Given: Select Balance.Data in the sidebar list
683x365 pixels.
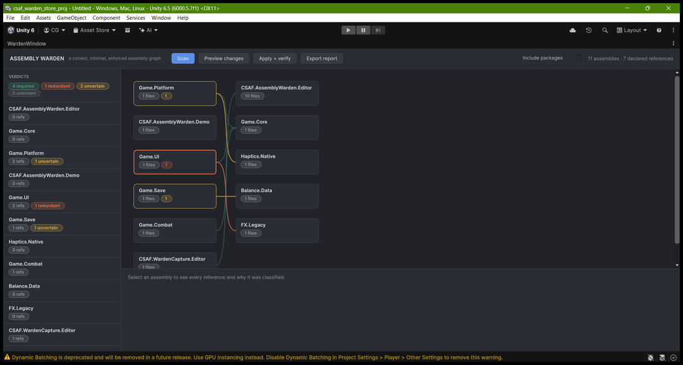Looking at the screenshot, I should pyautogui.click(x=62, y=290).
